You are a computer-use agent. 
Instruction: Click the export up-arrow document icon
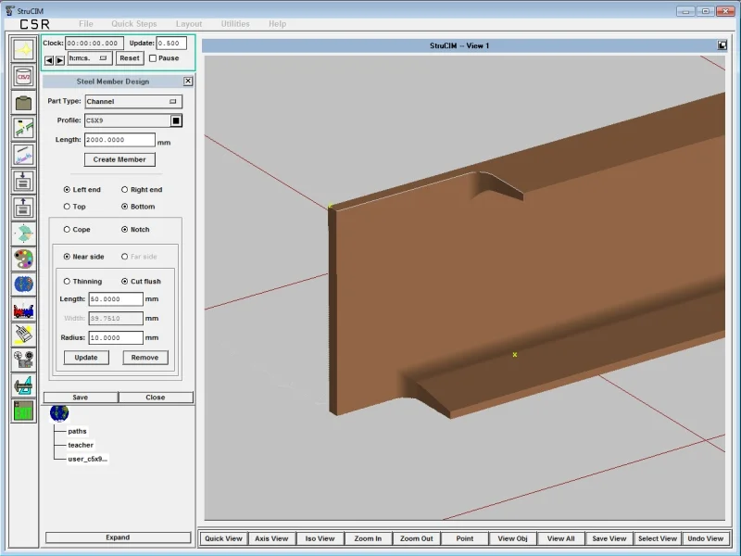click(x=23, y=207)
